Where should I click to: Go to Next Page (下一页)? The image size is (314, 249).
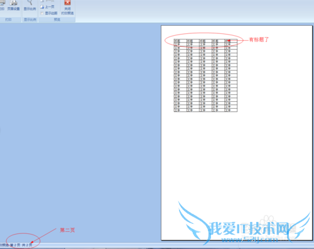47,1
